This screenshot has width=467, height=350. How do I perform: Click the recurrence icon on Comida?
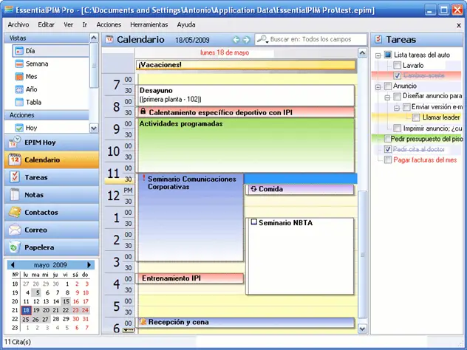coord(253,189)
